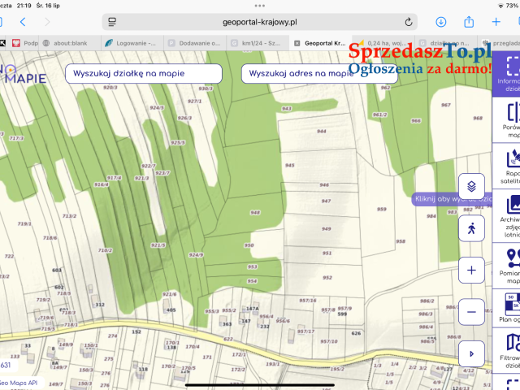The height and width of the screenshot is (390, 520).
Task: Open the satellite report tool
Action: tap(510, 167)
